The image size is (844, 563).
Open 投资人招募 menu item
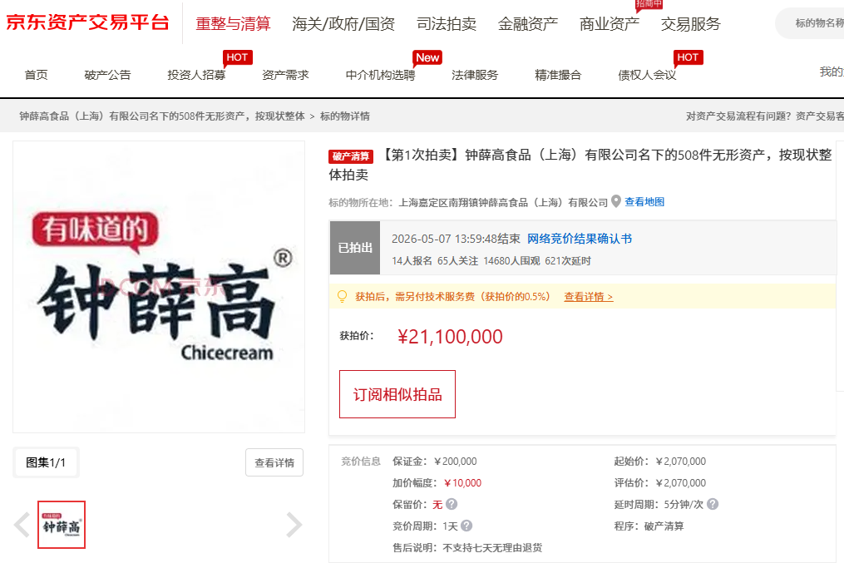click(196, 75)
